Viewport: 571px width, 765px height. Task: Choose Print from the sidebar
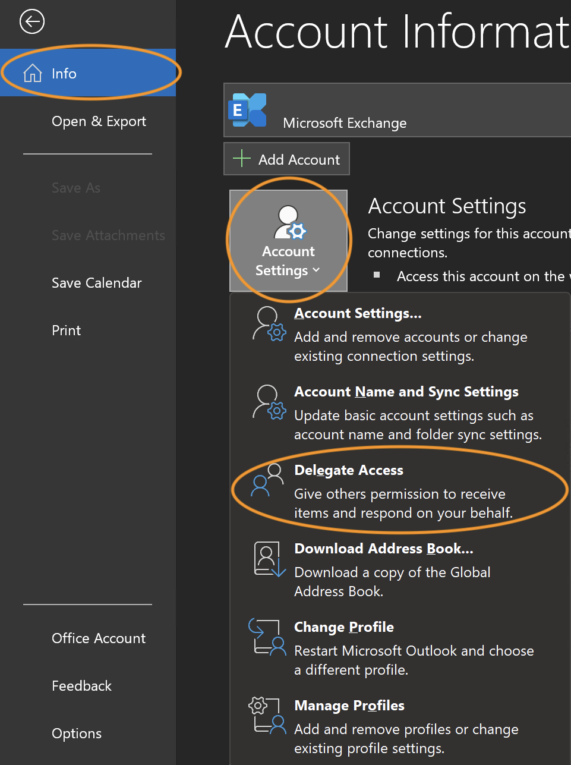[x=88, y=330]
